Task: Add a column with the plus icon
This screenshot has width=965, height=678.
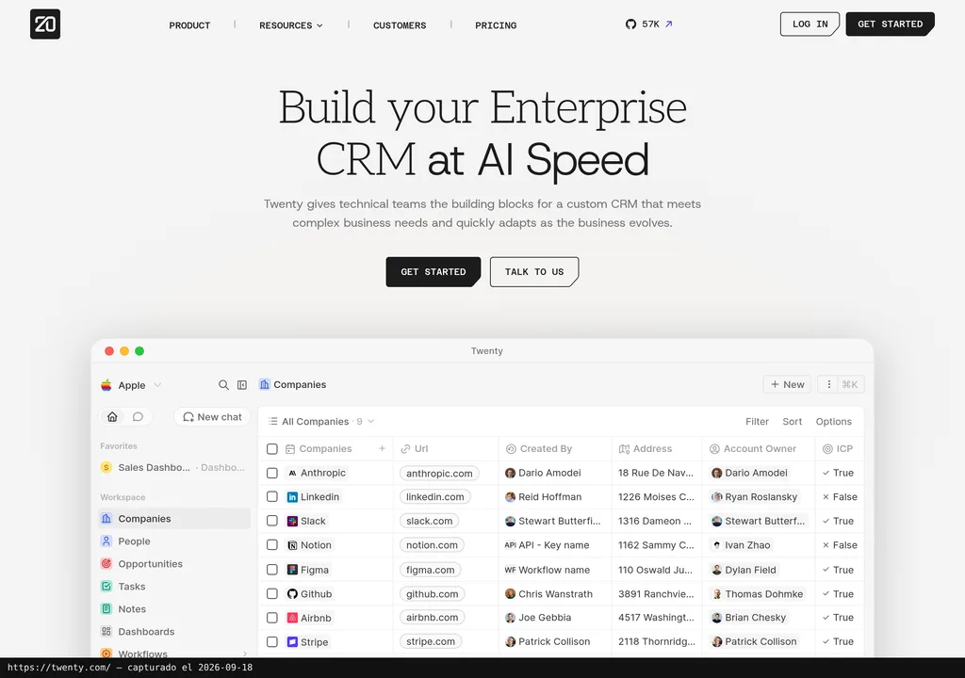Action: [382, 448]
